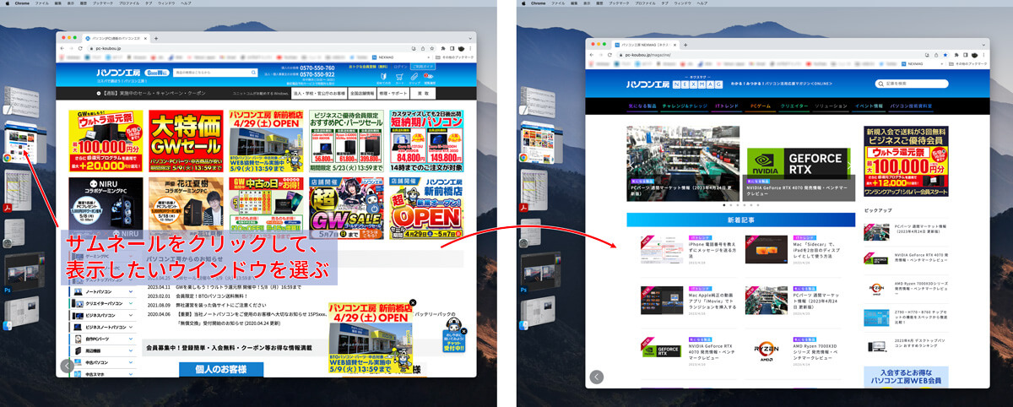Image resolution: width=1013 pixels, height=407 pixels.
Task: Open イベント情報 tab on NEXMAG
Action: 868,107
